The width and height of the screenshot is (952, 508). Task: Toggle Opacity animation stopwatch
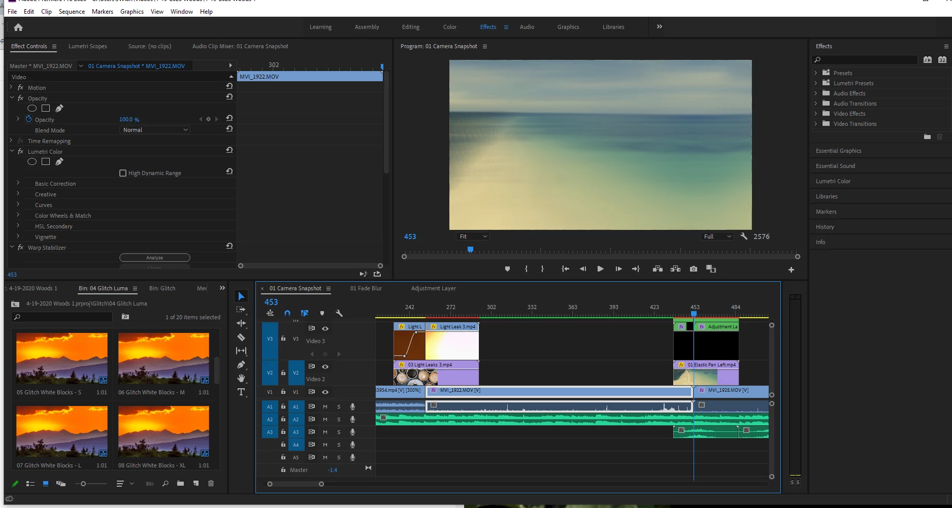pos(28,119)
